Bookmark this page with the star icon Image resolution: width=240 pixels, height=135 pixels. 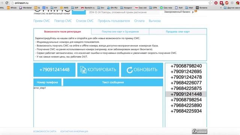tap(210, 3)
